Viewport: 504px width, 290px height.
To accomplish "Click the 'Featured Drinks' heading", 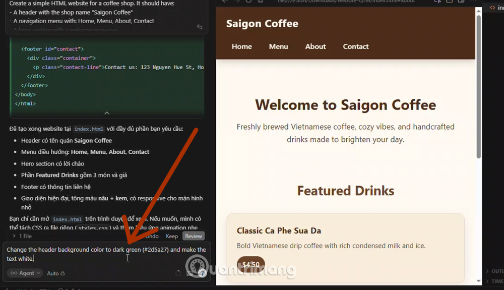I will [x=346, y=191].
